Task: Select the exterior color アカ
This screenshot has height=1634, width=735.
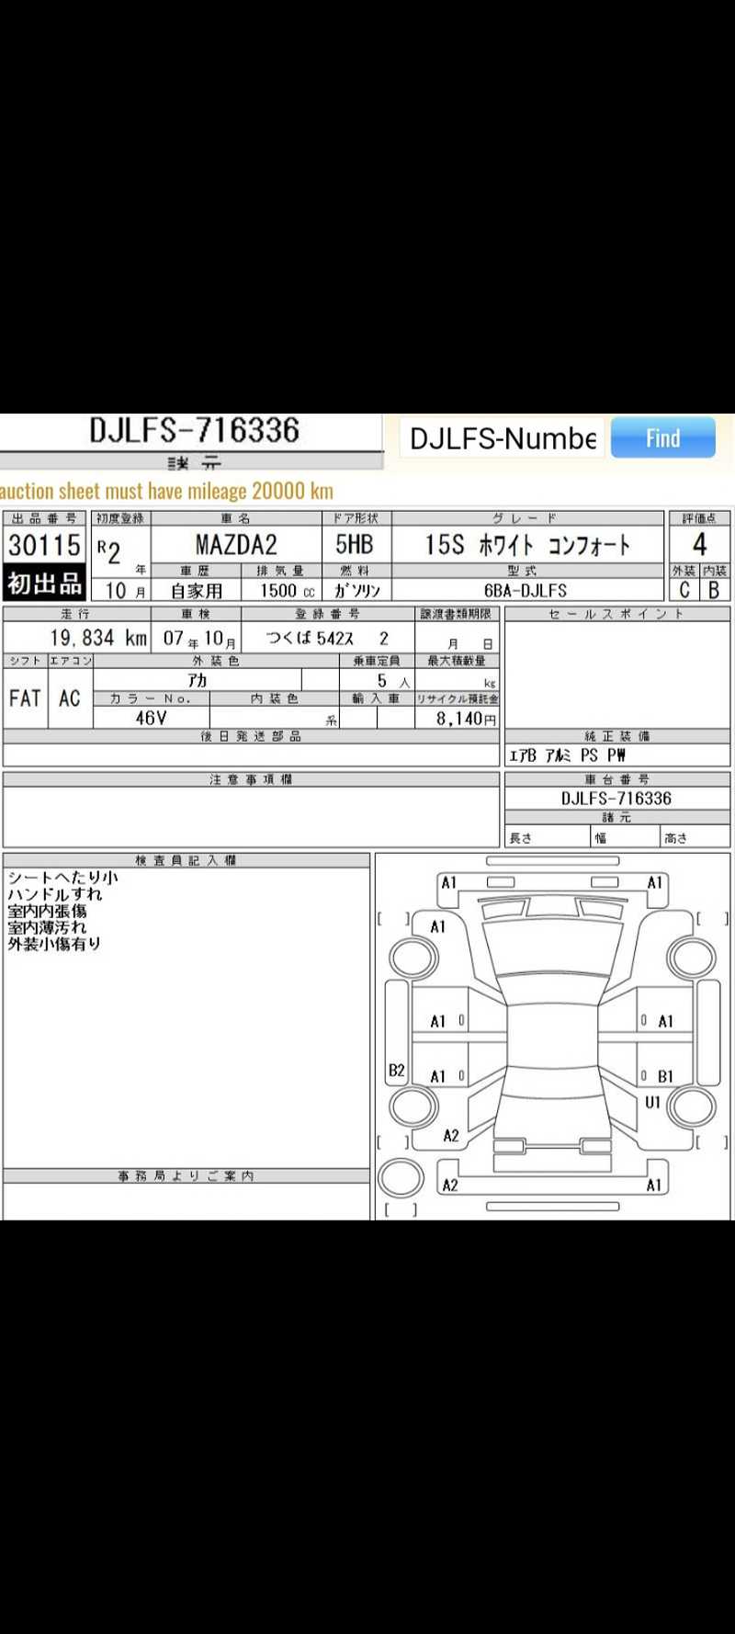Action: point(198,680)
